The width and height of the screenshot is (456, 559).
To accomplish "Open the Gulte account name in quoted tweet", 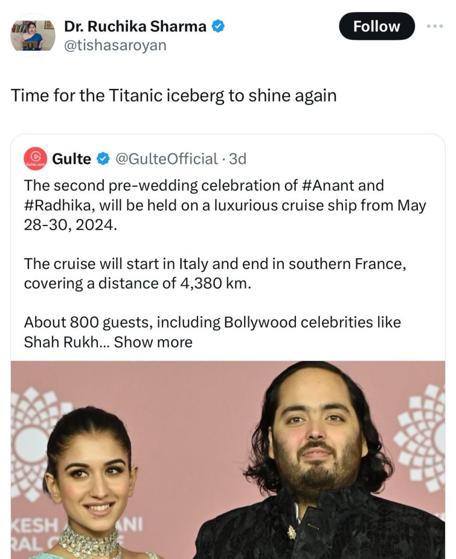I will 72,159.
